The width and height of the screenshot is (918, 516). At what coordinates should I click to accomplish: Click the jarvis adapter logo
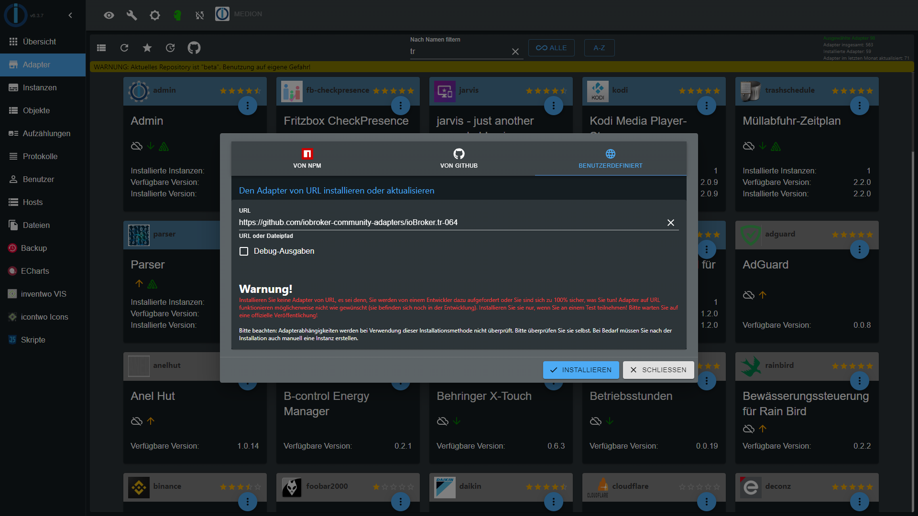pyautogui.click(x=445, y=91)
